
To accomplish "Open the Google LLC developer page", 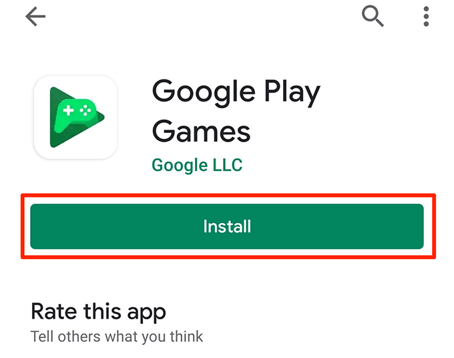I will pyautogui.click(x=197, y=165).
